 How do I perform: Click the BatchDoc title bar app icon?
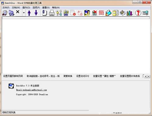(x=3, y=3)
